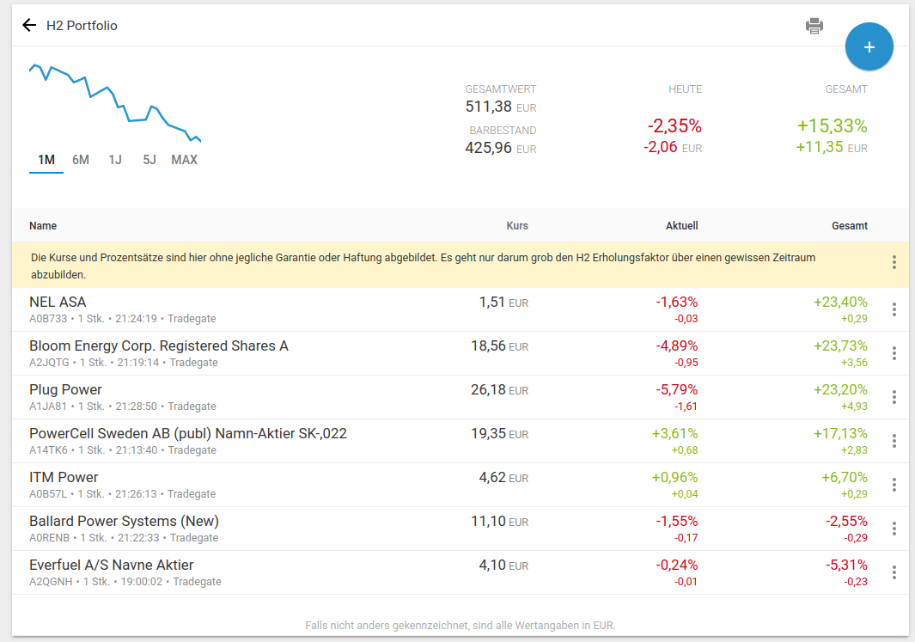This screenshot has height=642, width=915.
Task: Go back using the arrow icon
Action: [x=29, y=25]
